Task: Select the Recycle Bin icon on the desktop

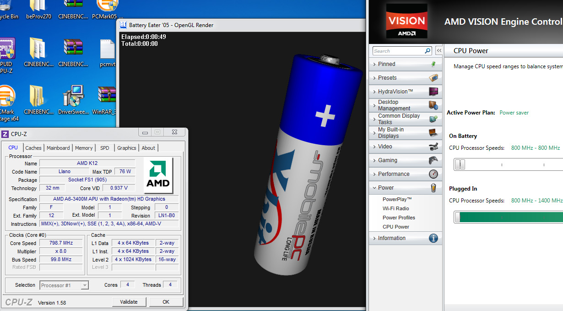Action: pyautogui.click(x=6, y=10)
